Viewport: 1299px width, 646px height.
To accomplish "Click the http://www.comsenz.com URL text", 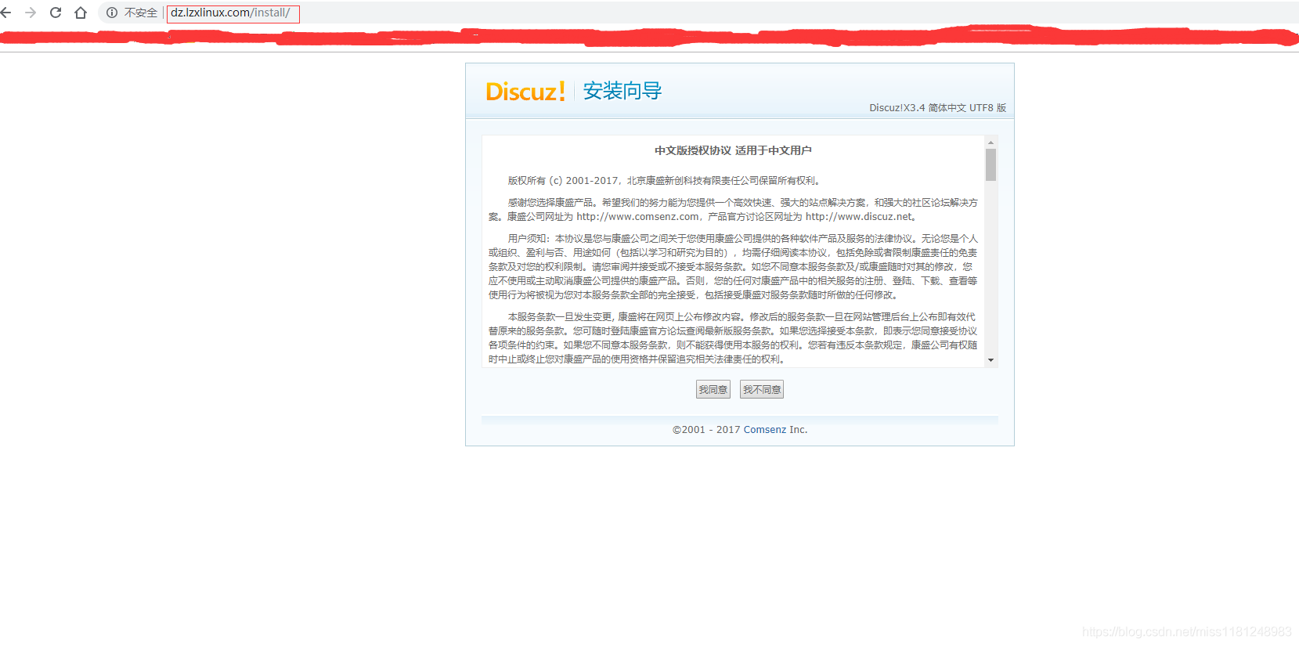I will coord(637,217).
